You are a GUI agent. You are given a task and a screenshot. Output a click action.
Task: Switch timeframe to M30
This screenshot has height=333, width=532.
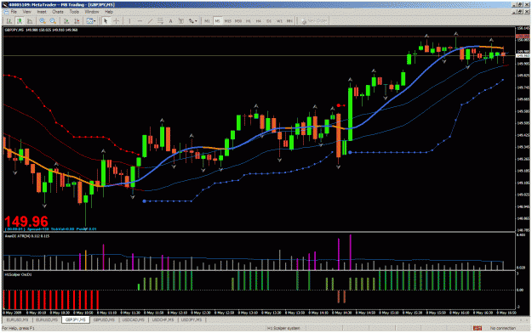click(238, 21)
